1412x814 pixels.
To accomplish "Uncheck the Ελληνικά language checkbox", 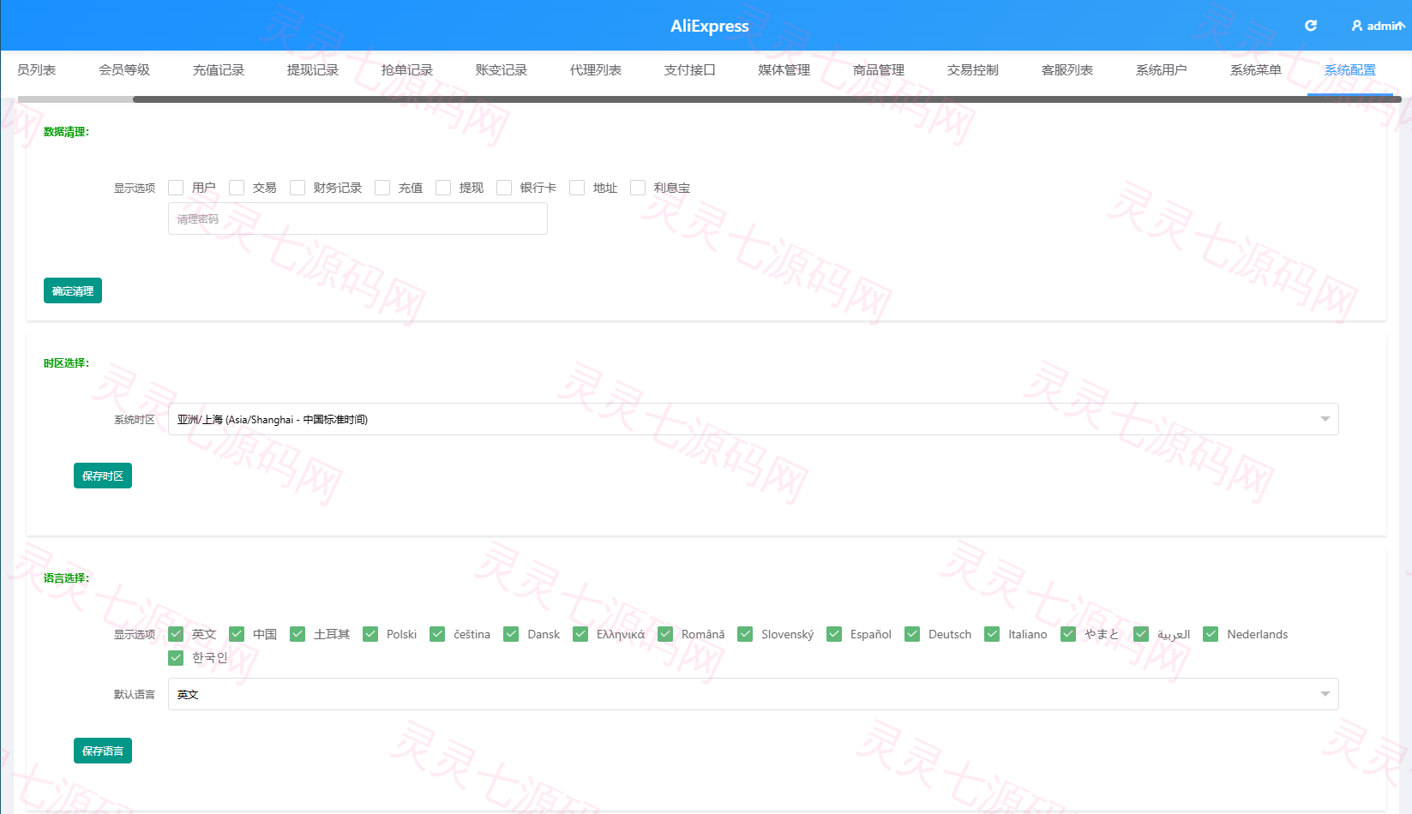I will coord(580,634).
